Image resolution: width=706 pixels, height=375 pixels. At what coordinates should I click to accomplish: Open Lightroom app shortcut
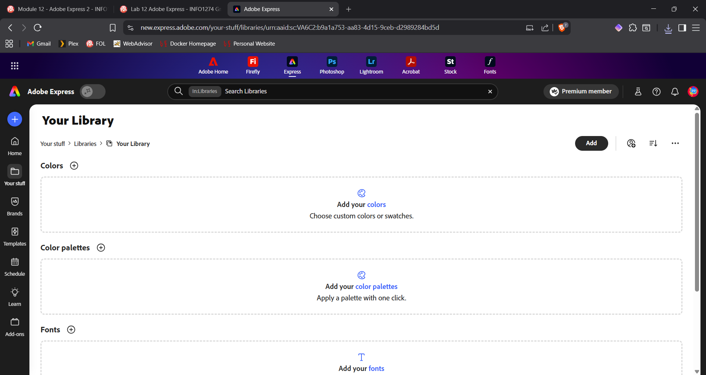pyautogui.click(x=371, y=65)
